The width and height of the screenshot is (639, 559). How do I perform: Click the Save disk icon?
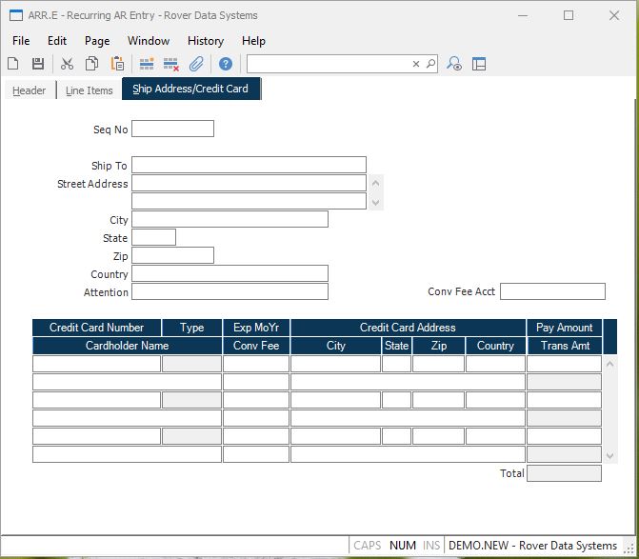point(38,64)
